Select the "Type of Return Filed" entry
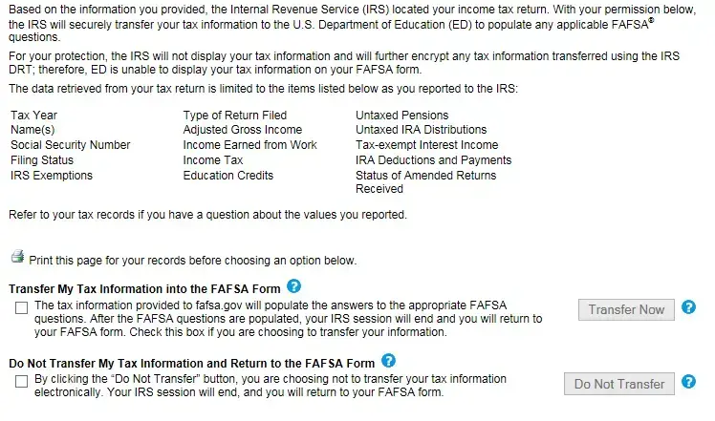The height and width of the screenshot is (421, 715). click(x=234, y=115)
